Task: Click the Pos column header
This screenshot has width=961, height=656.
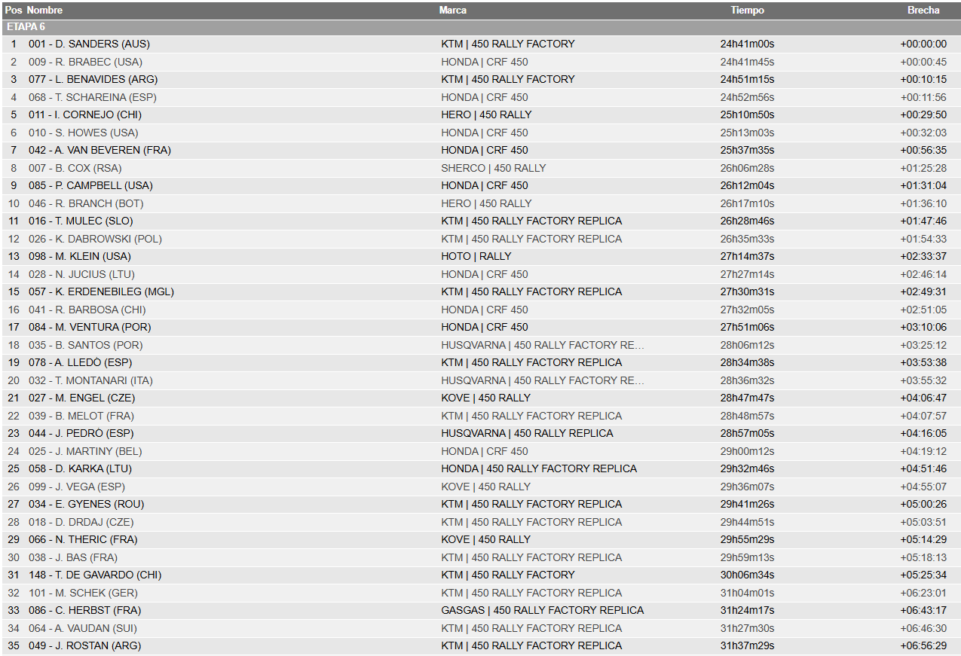Action: (14, 11)
